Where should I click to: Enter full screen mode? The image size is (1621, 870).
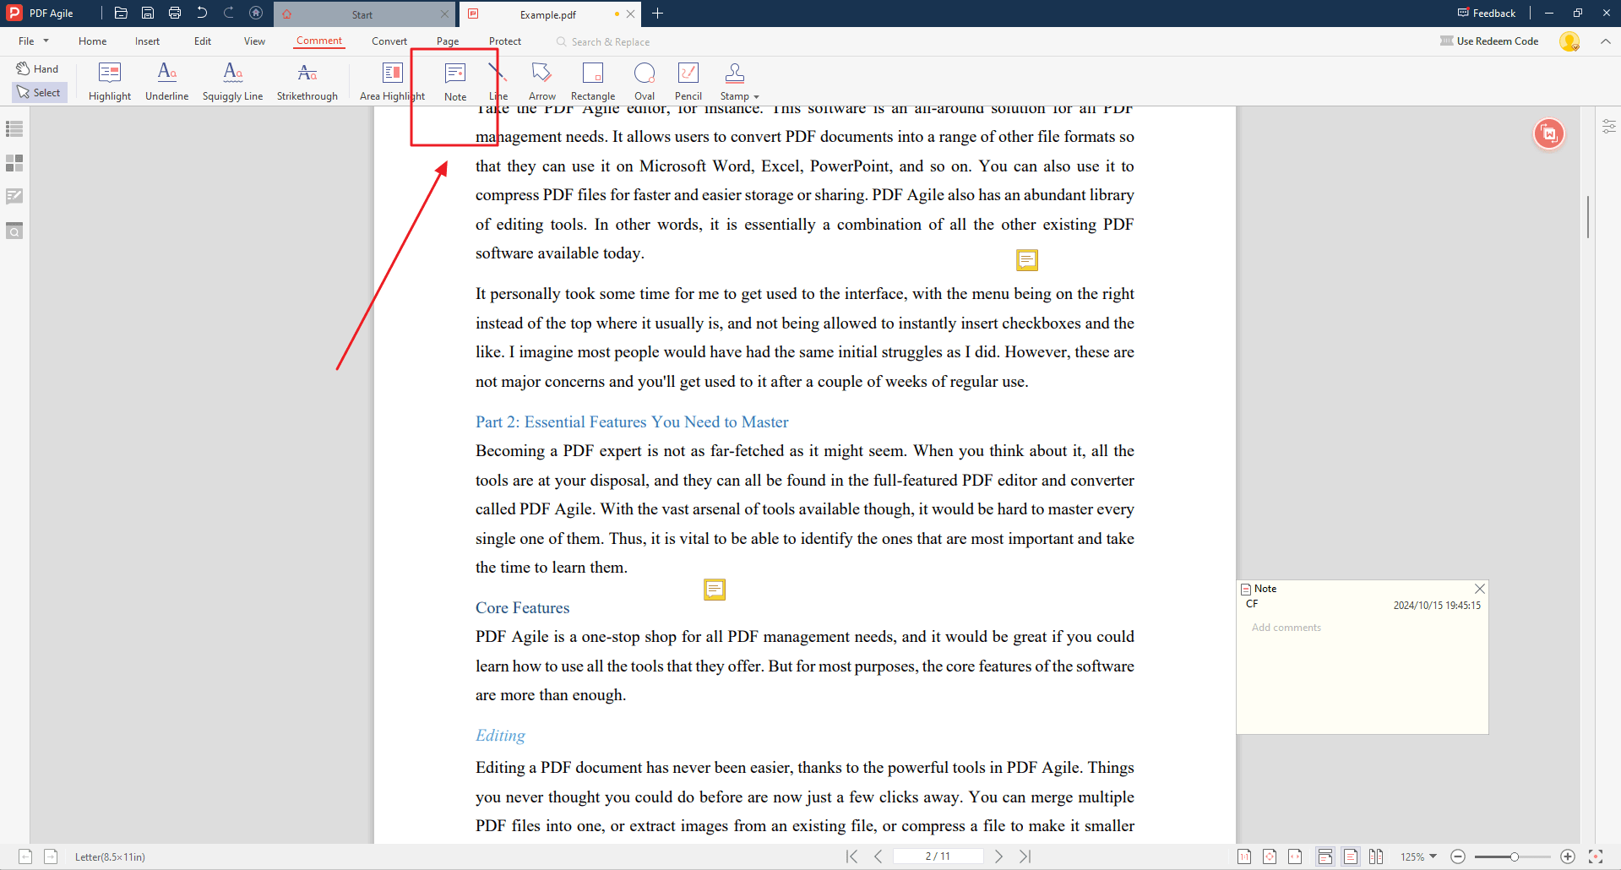[1596, 856]
